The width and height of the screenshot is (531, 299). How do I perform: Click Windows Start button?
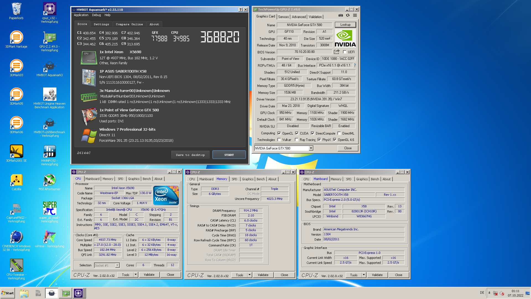point(7,293)
